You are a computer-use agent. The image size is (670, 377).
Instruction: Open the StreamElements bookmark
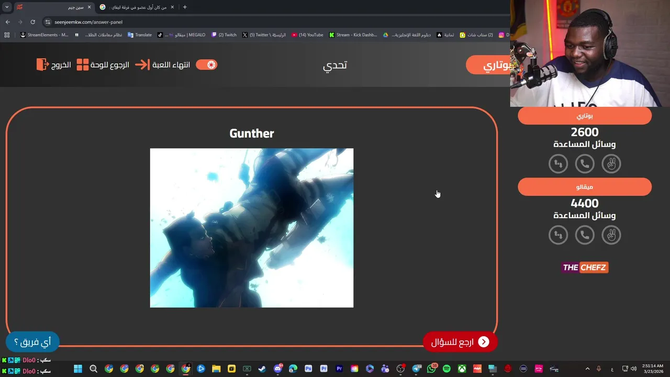[44, 35]
